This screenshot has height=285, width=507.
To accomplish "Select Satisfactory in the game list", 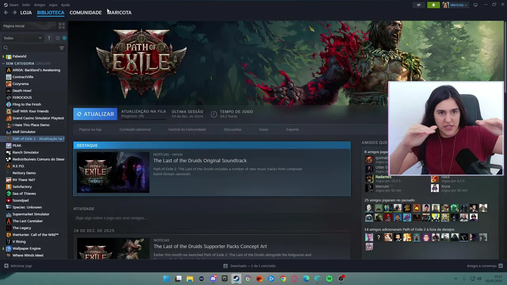I will 22,187.
